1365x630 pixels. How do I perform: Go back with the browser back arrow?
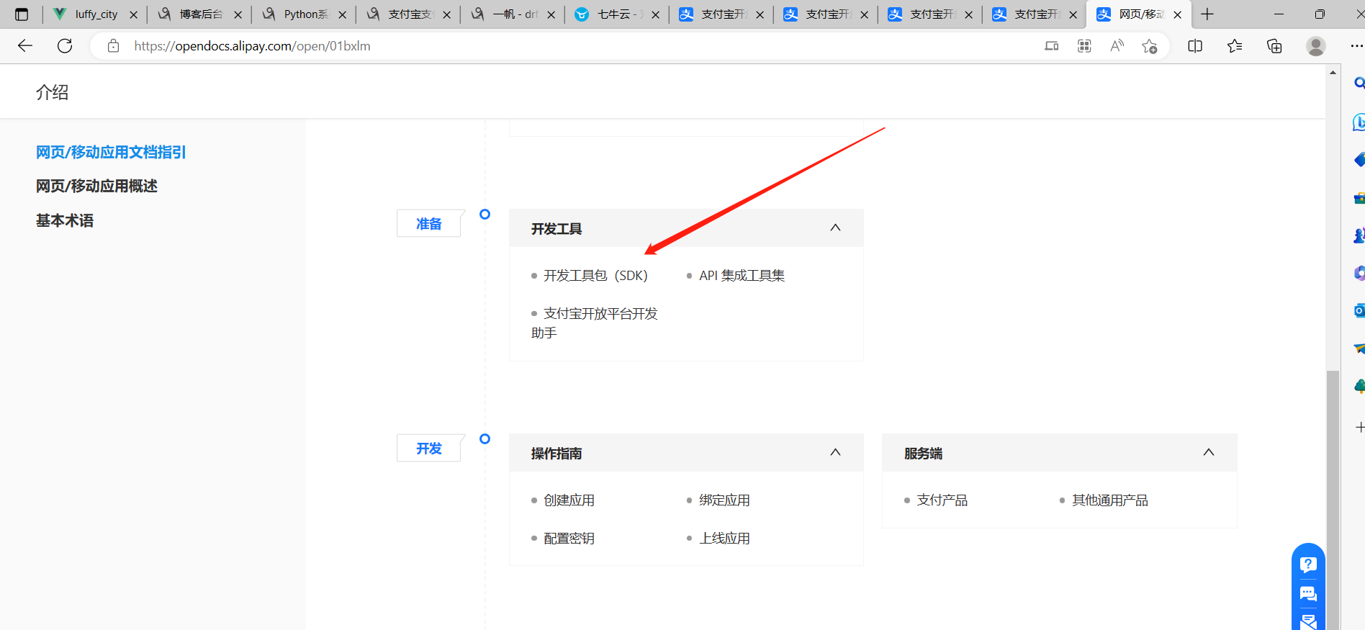click(25, 46)
